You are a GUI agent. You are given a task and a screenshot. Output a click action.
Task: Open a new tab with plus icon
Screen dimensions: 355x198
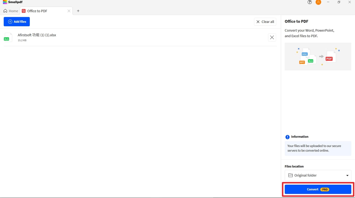coord(78,11)
